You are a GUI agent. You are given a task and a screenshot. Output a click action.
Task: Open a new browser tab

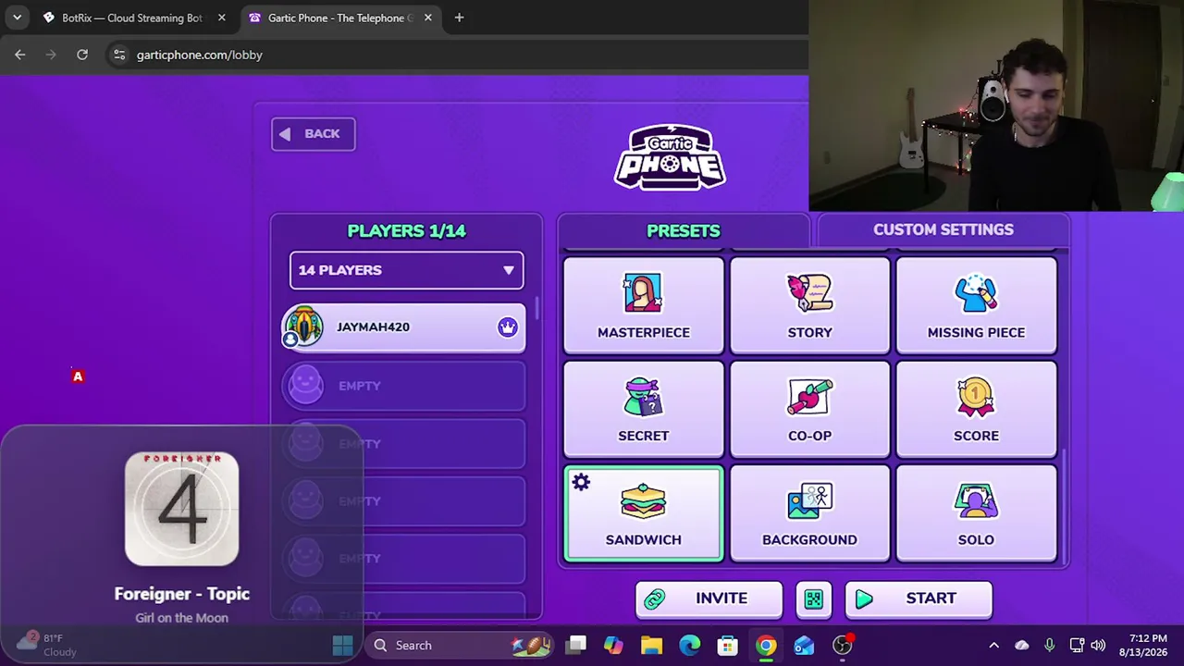click(x=459, y=18)
